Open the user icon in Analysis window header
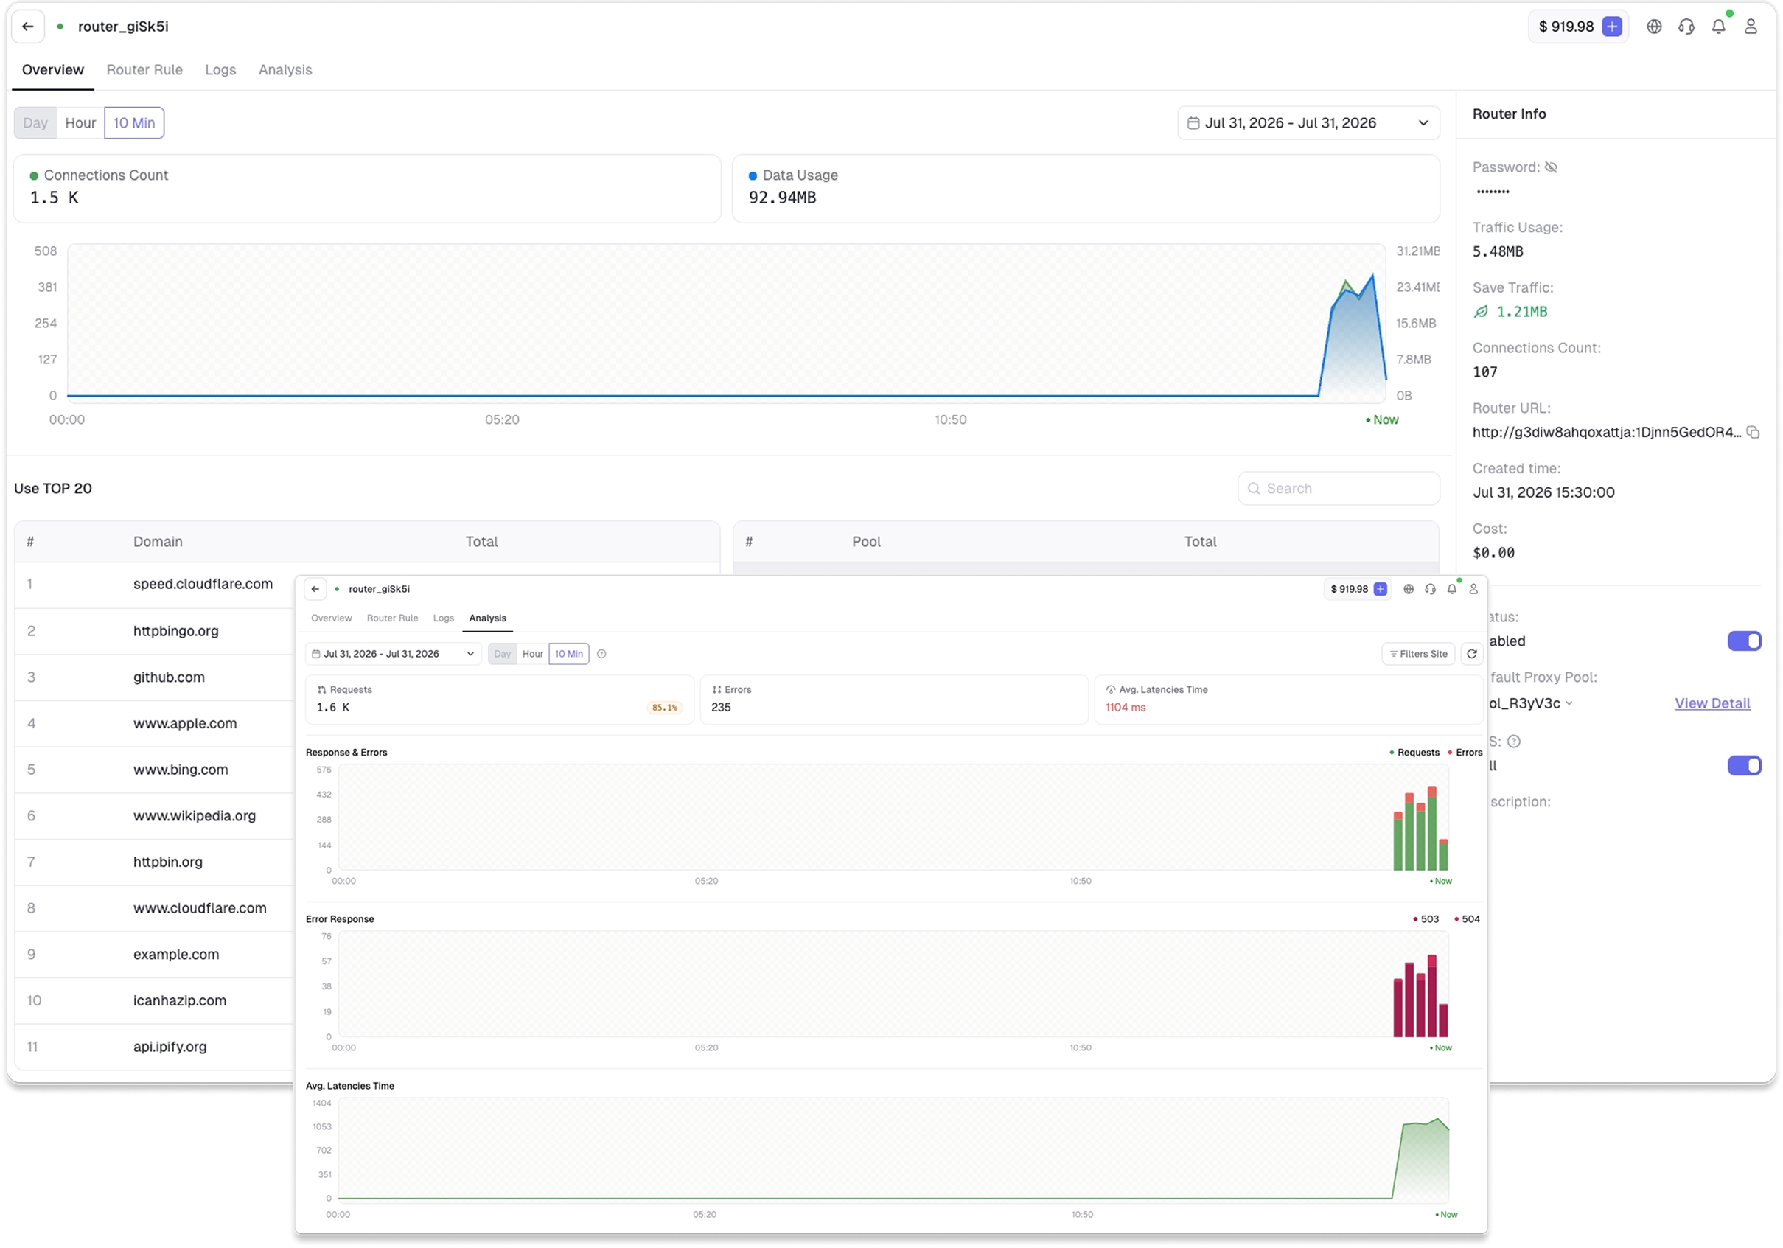Image resolution: width=1783 pixels, height=1248 pixels. (x=1473, y=589)
